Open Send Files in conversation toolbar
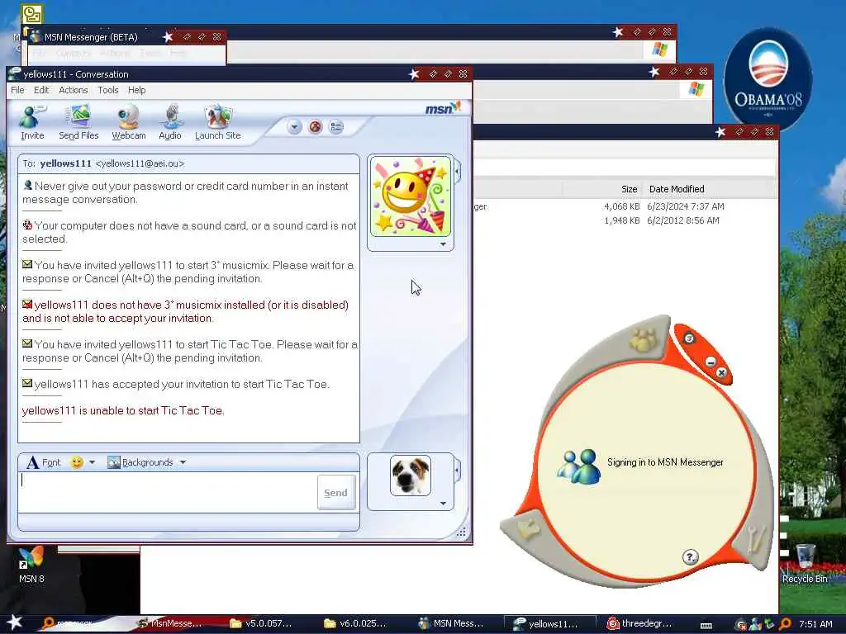The height and width of the screenshot is (634, 846). 78,122
